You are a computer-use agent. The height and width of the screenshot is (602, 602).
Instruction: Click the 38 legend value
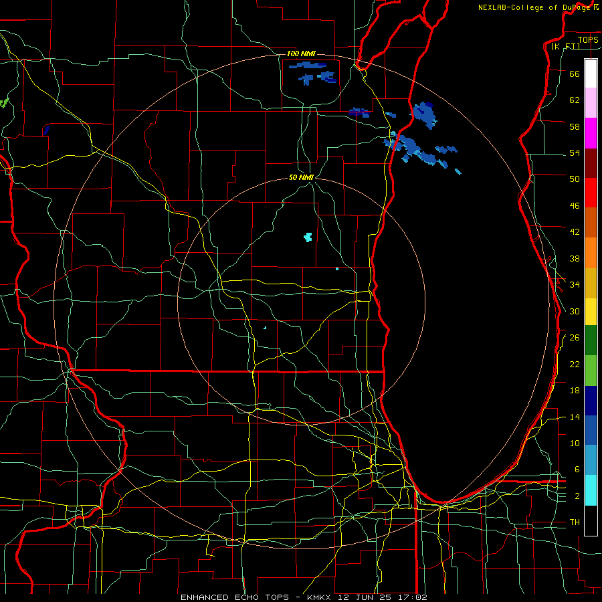point(575,258)
